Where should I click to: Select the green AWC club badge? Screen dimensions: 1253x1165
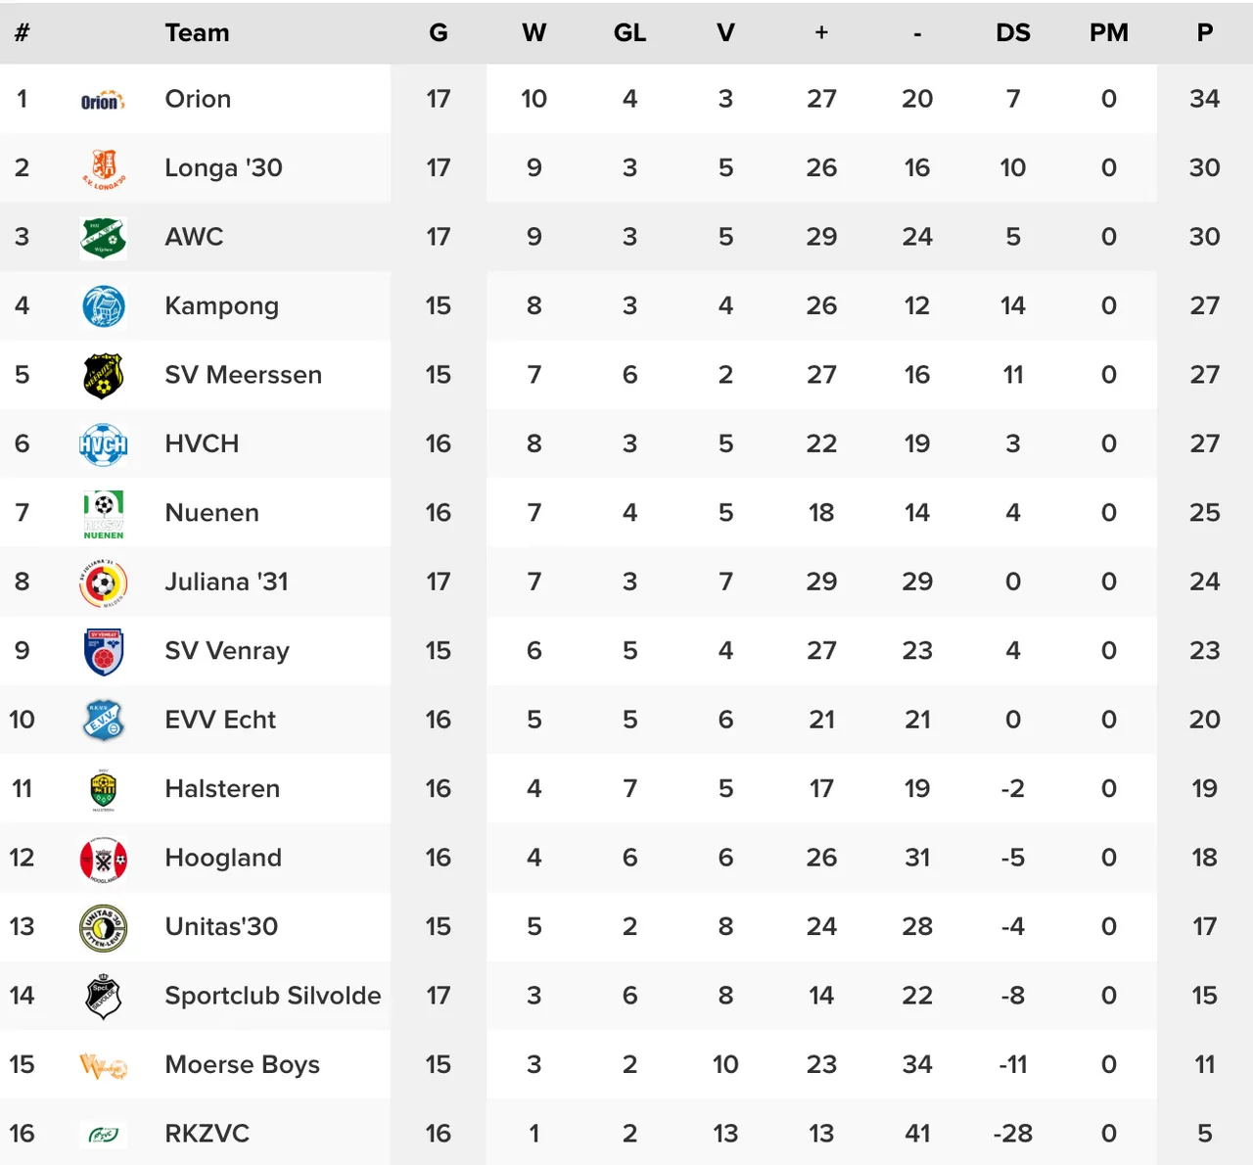104,237
